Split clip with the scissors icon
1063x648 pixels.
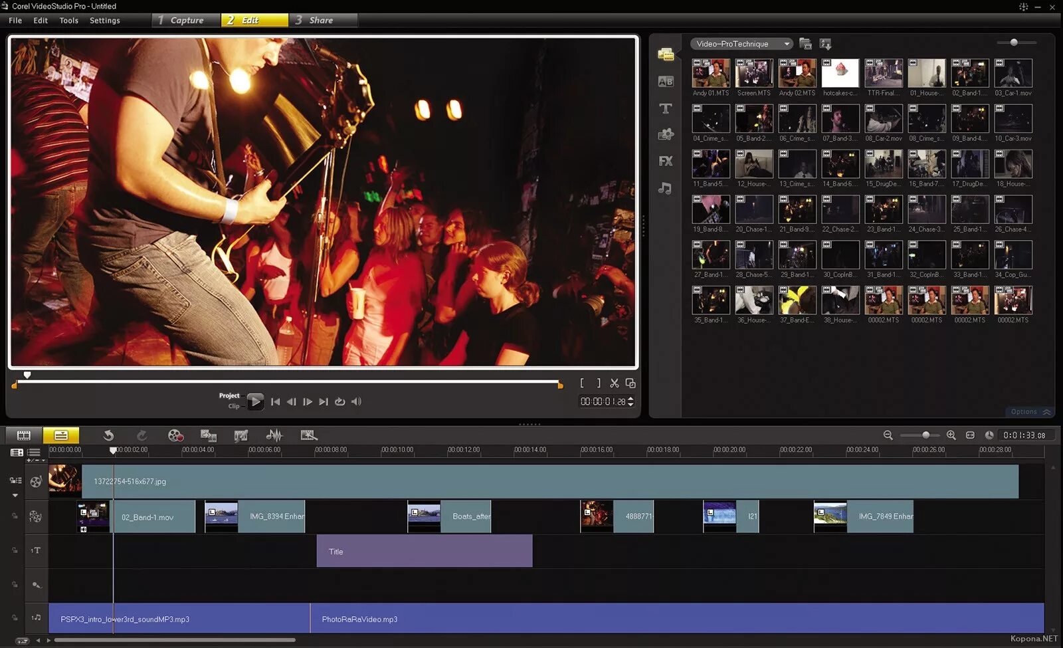pyautogui.click(x=614, y=383)
